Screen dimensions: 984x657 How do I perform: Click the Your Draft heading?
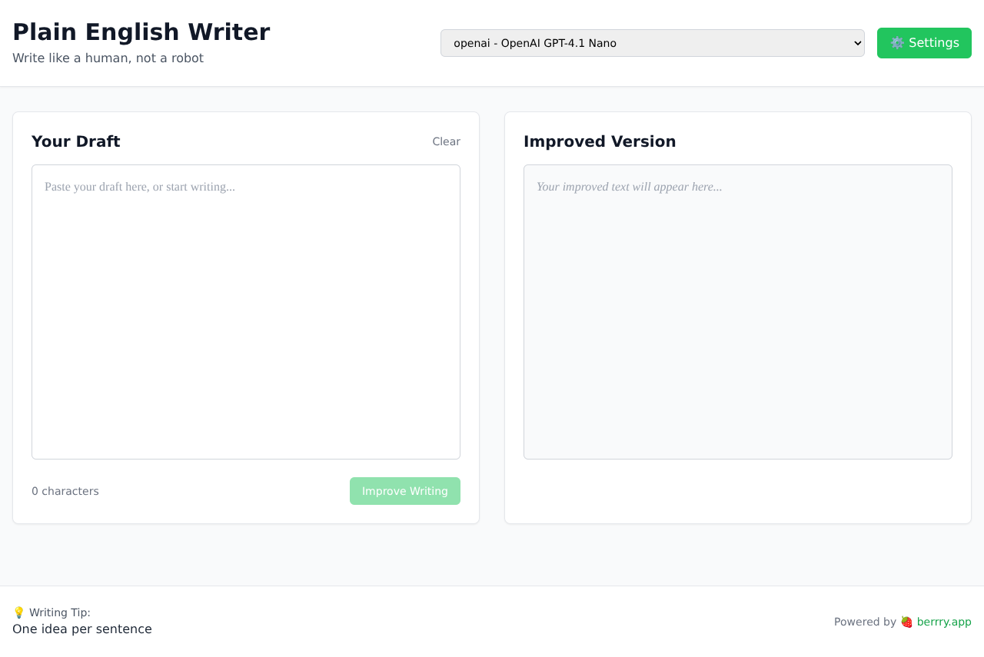pyautogui.click(x=75, y=141)
